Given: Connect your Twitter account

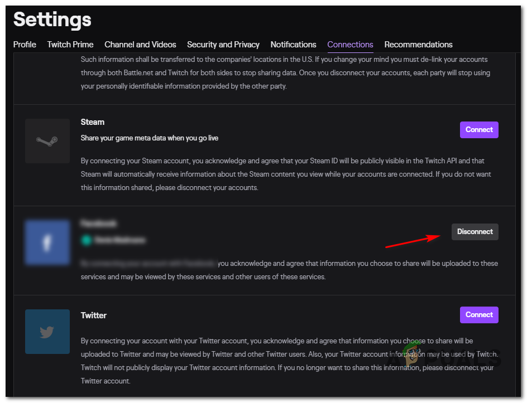Looking at the screenshot, I should tap(479, 315).
